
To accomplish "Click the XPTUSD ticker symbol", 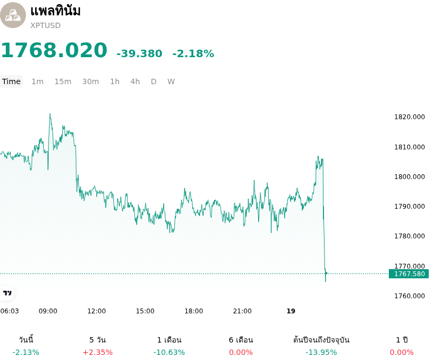I will (x=45, y=25).
